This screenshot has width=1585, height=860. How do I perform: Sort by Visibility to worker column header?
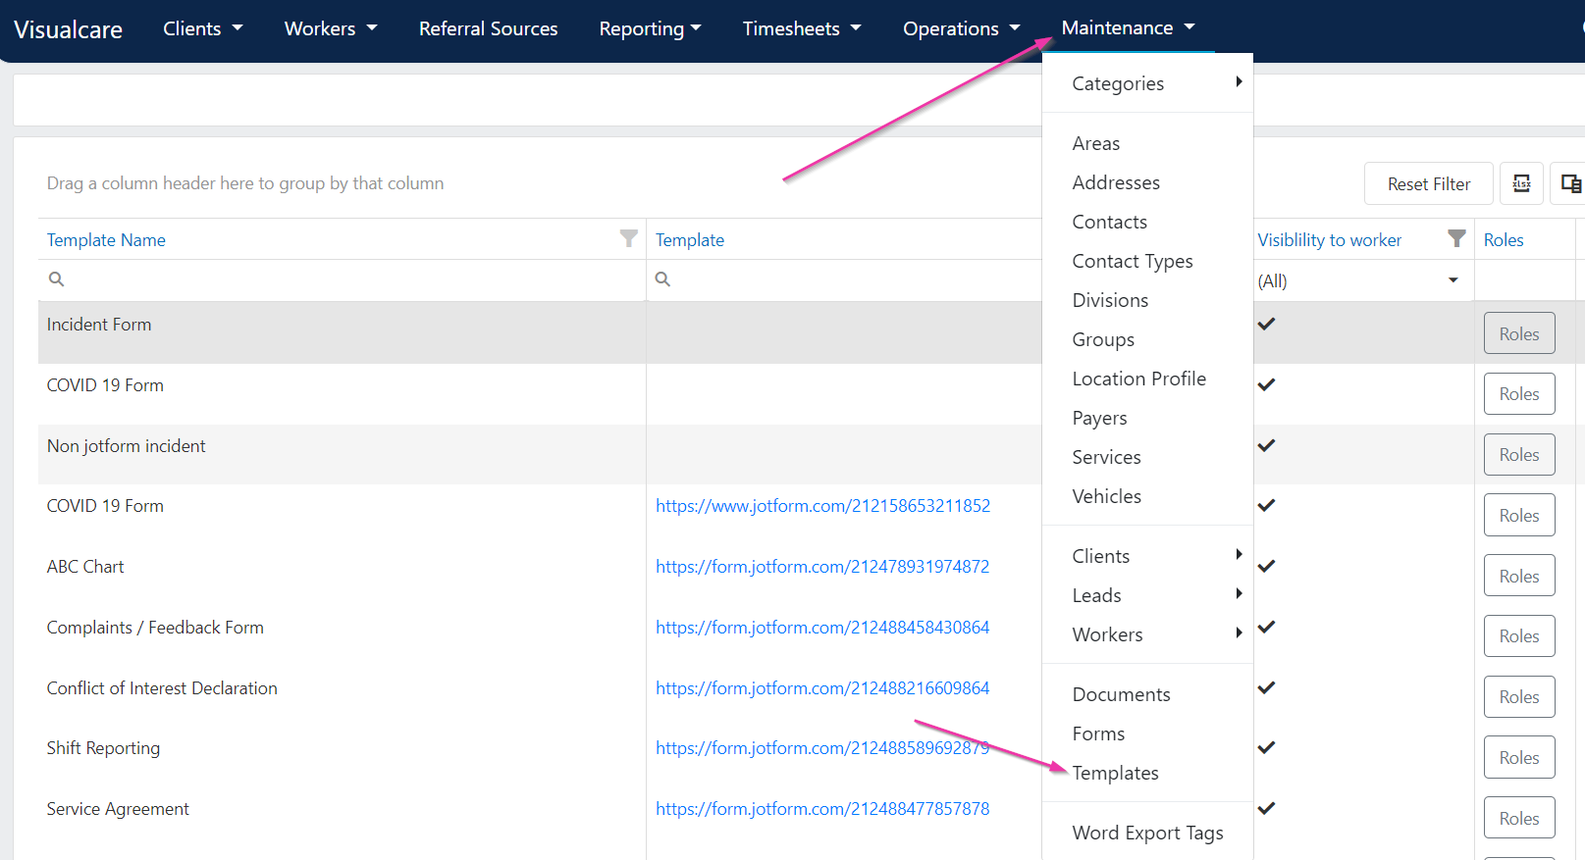[x=1330, y=239]
